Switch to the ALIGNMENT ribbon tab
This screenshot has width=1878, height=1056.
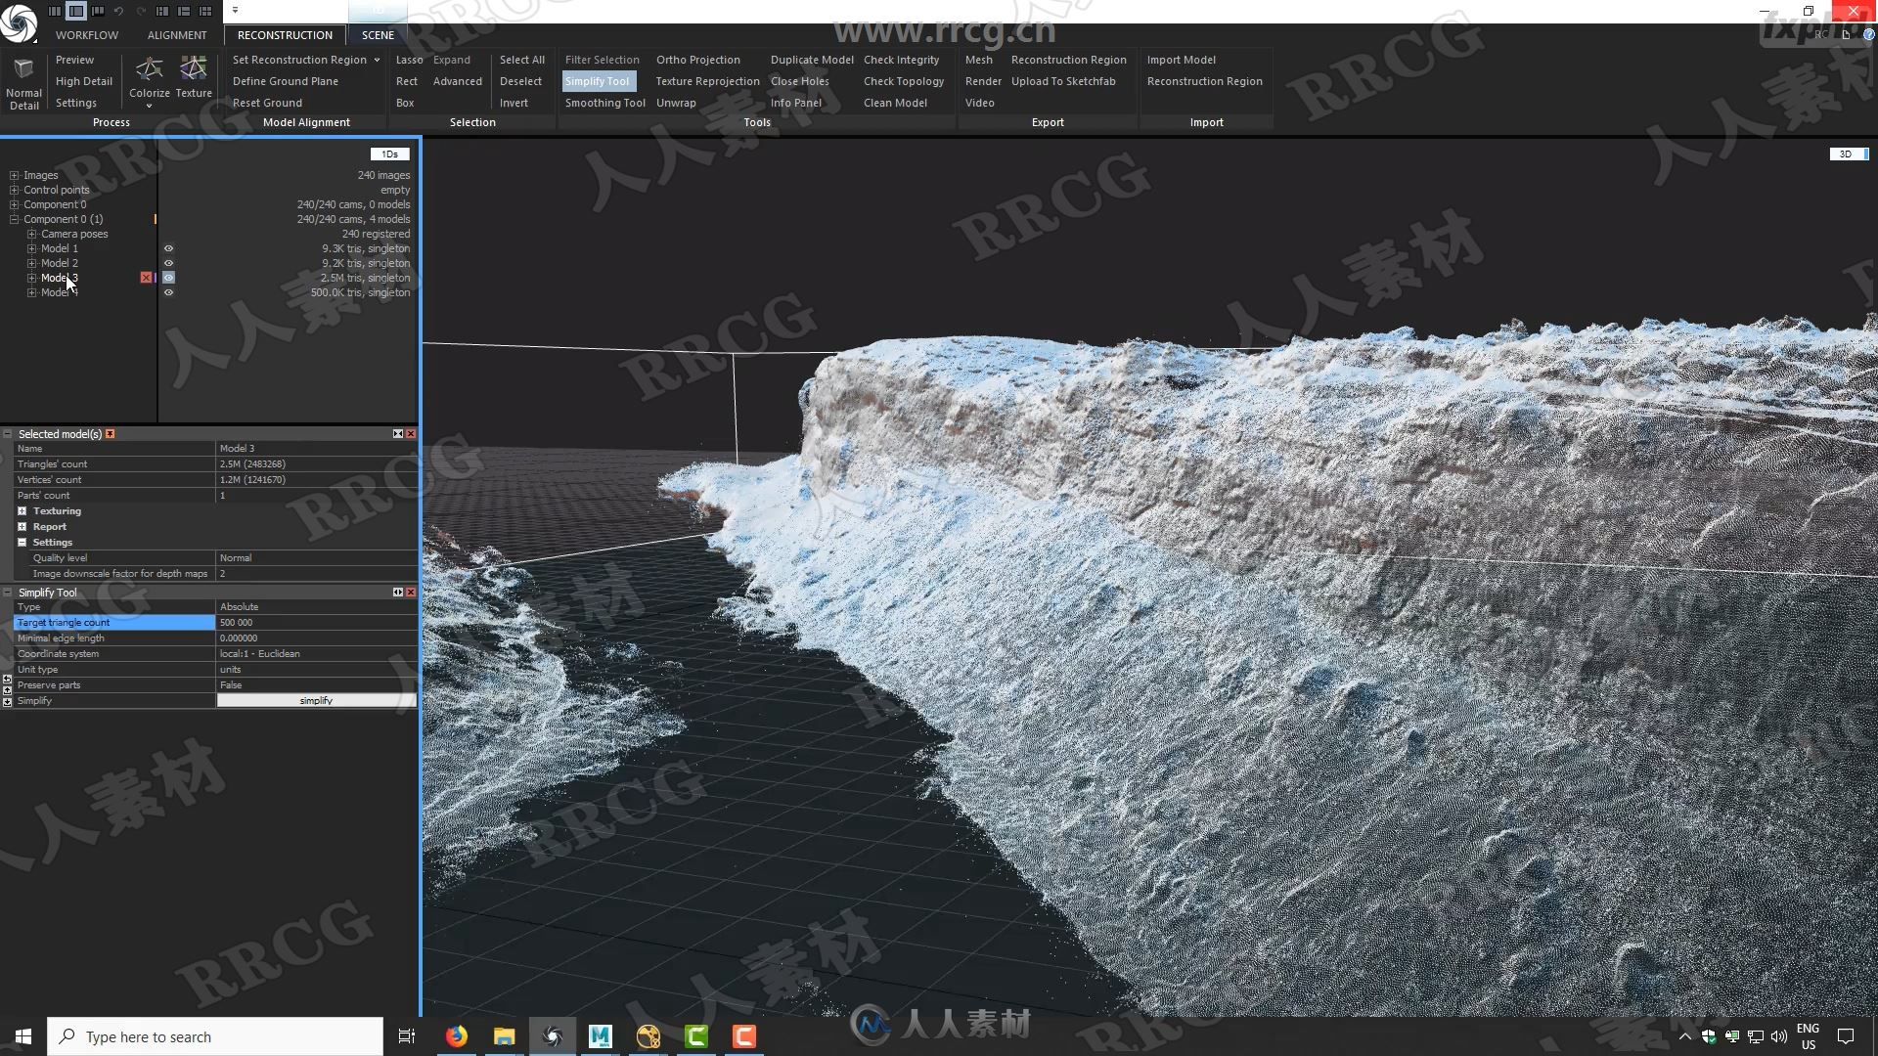tap(177, 35)
